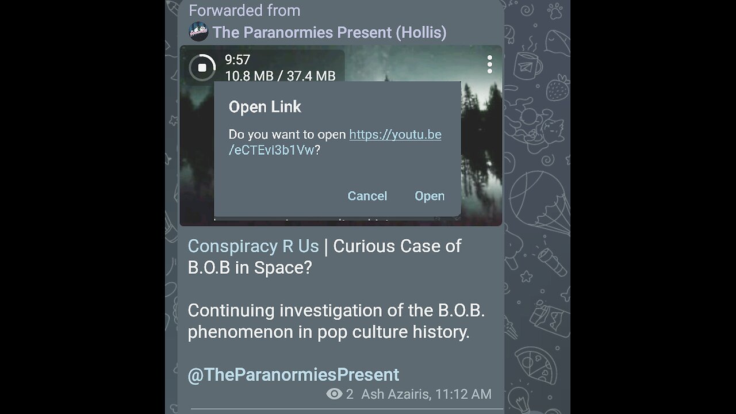The image size is (736, 414).
Task: Tap the strawberry wallpaper doodle
Action: point(557,87)
